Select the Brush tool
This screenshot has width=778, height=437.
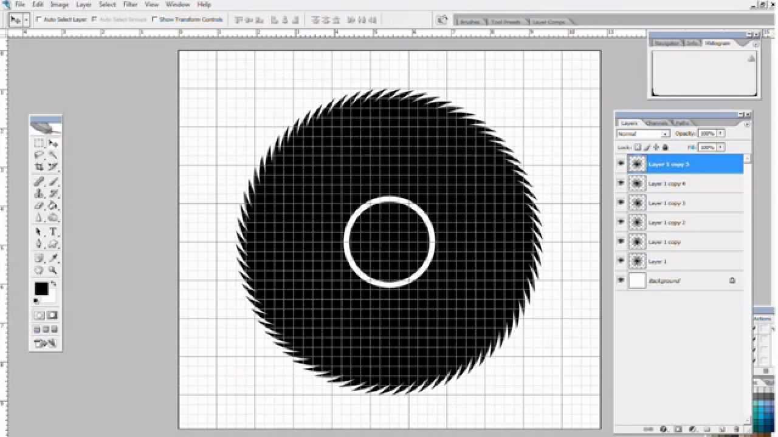pos(53,181)
